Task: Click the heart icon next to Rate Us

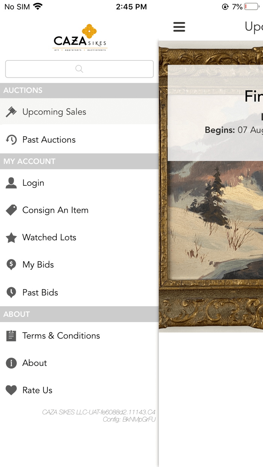Action: [11, 390]
